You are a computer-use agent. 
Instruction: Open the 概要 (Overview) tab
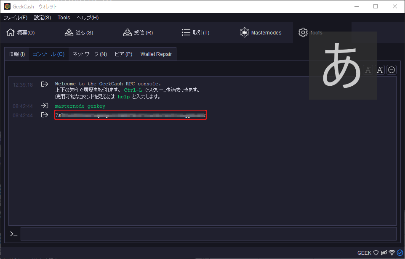pyautogui.click(x=21, y=33)
